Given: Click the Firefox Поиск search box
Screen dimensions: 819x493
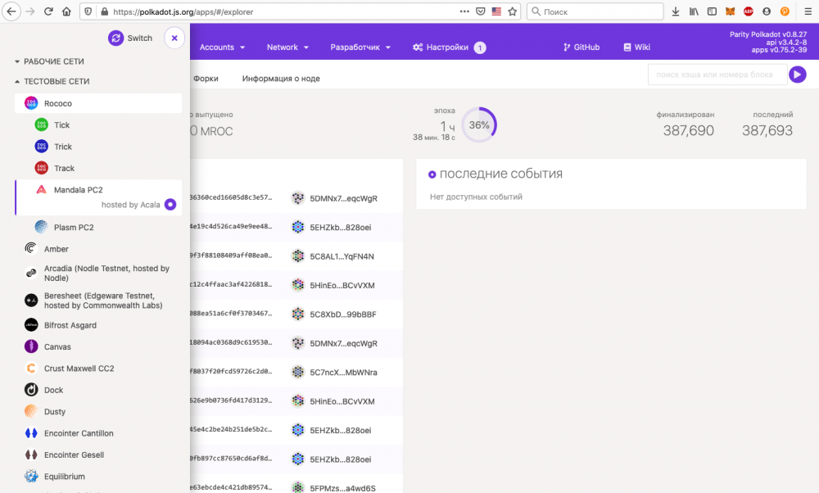Looking at the screenshot, I should [x=595, y=11].
